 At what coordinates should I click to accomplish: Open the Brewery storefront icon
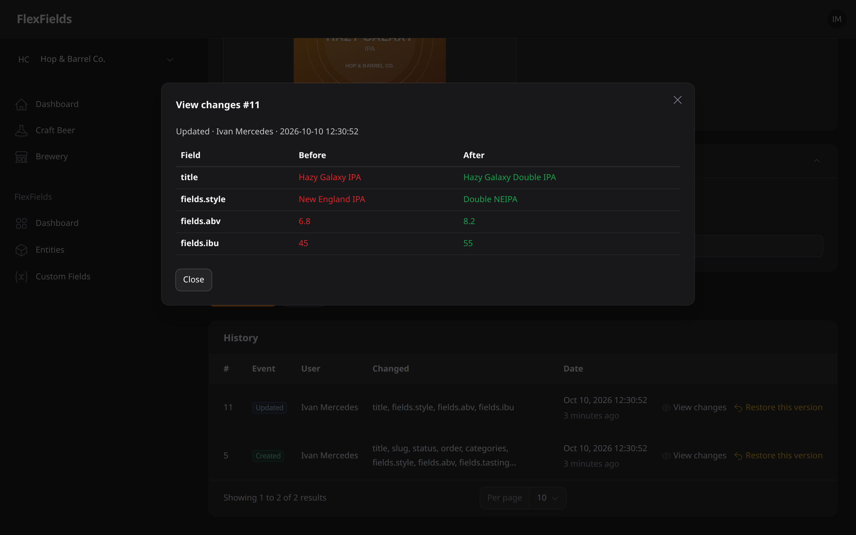pos(21,157)
